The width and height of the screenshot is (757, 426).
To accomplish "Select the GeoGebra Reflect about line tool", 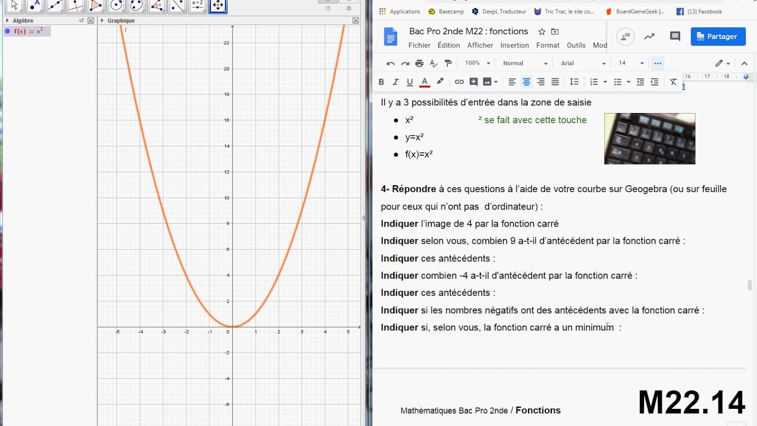I will (177, 6).
